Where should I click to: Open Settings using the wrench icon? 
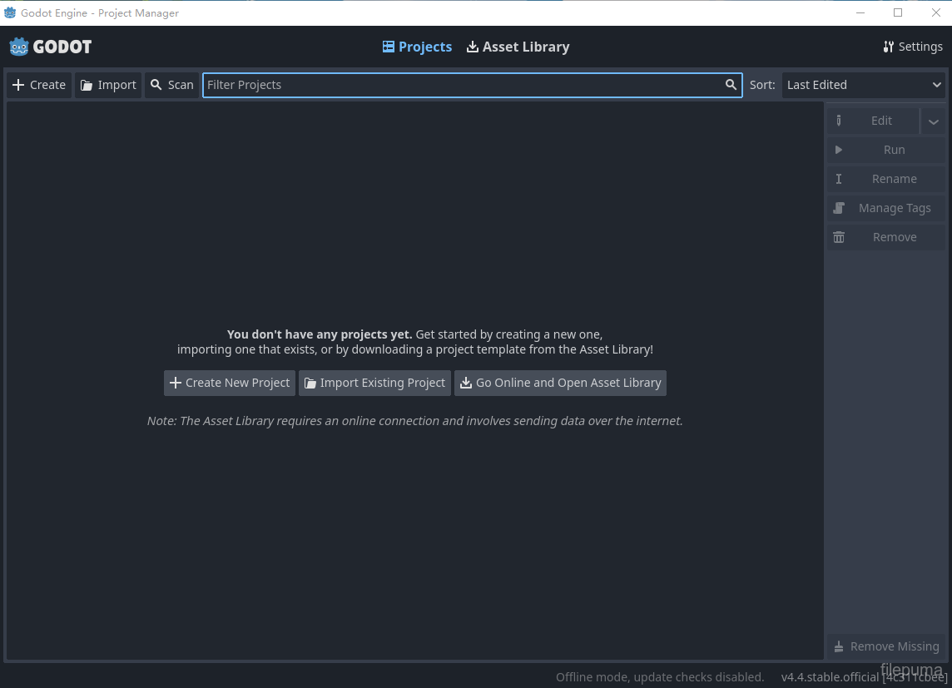pyautogui.click(x=890, y=47)
